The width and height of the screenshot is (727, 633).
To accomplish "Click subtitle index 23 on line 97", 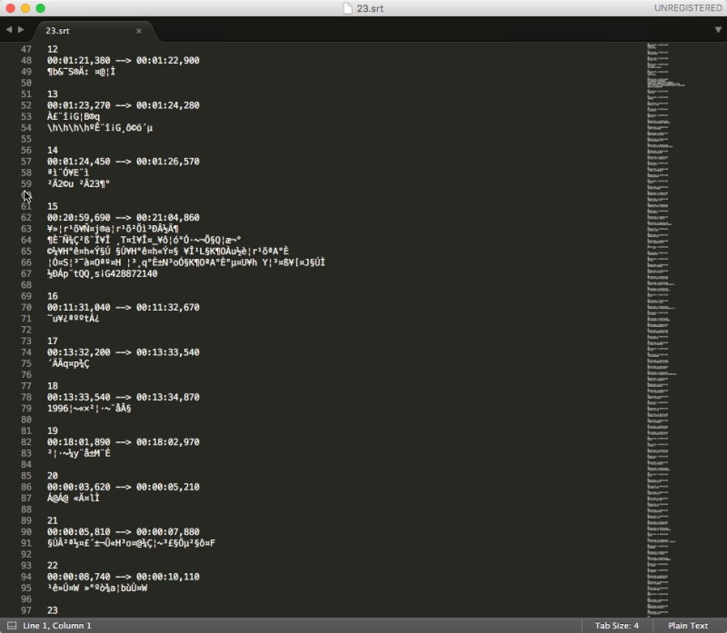I will pyautogui.click(x=53, y=610).
